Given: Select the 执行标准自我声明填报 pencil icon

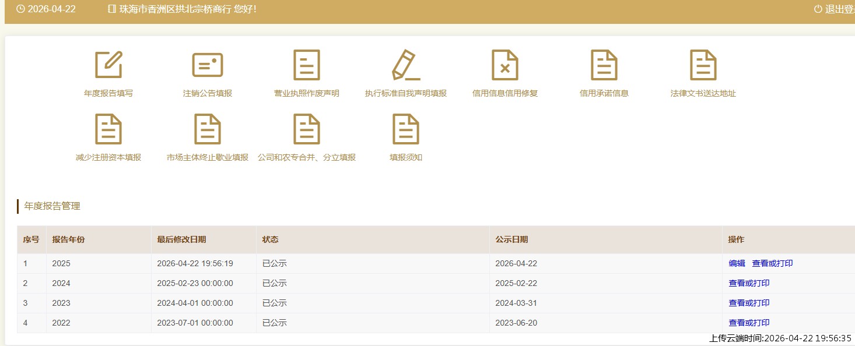Looking at the screenshot, I should click(406, 65).
